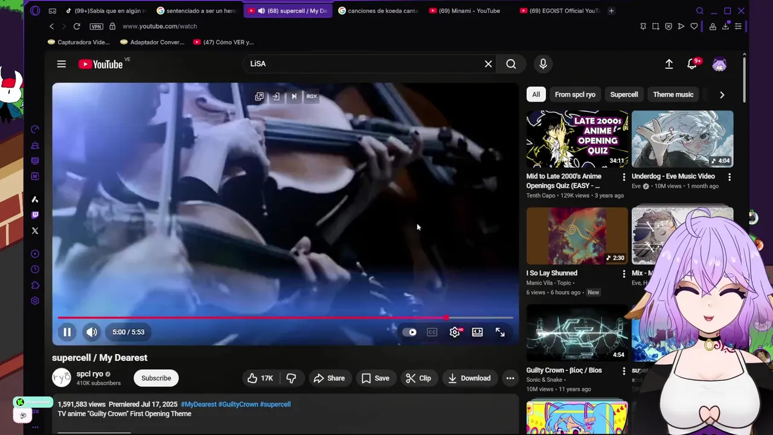Select the All filter chip

536,95
